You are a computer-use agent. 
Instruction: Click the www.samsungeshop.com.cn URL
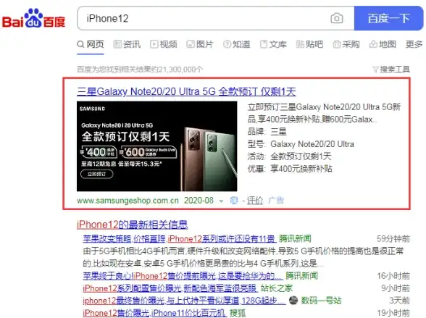[128, 201]
